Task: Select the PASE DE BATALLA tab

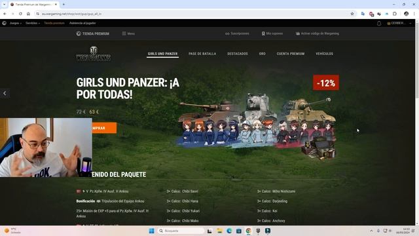Action: pyautogui.click(x=202, y=54)
